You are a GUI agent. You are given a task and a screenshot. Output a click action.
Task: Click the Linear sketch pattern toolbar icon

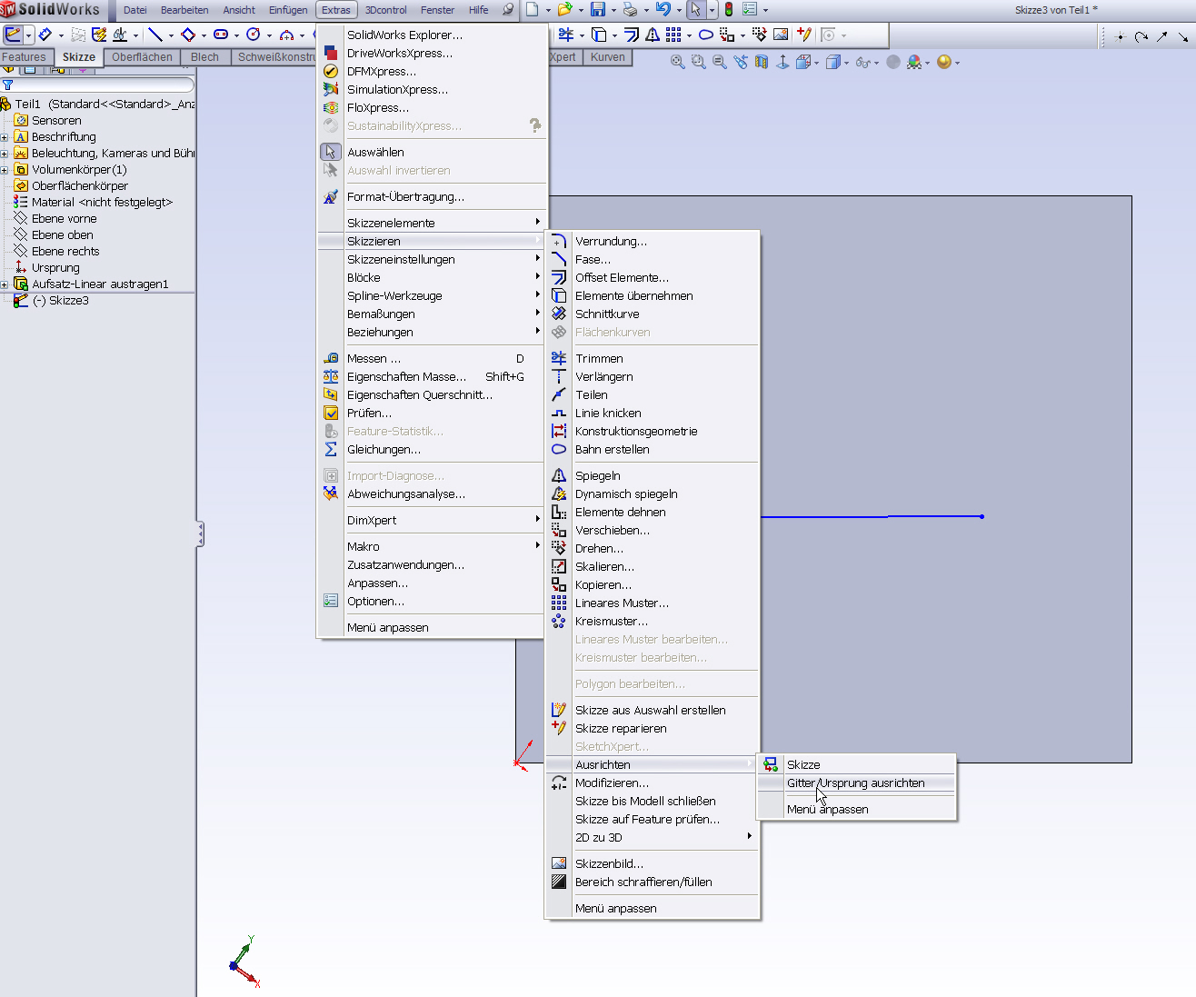click(673, 35)
